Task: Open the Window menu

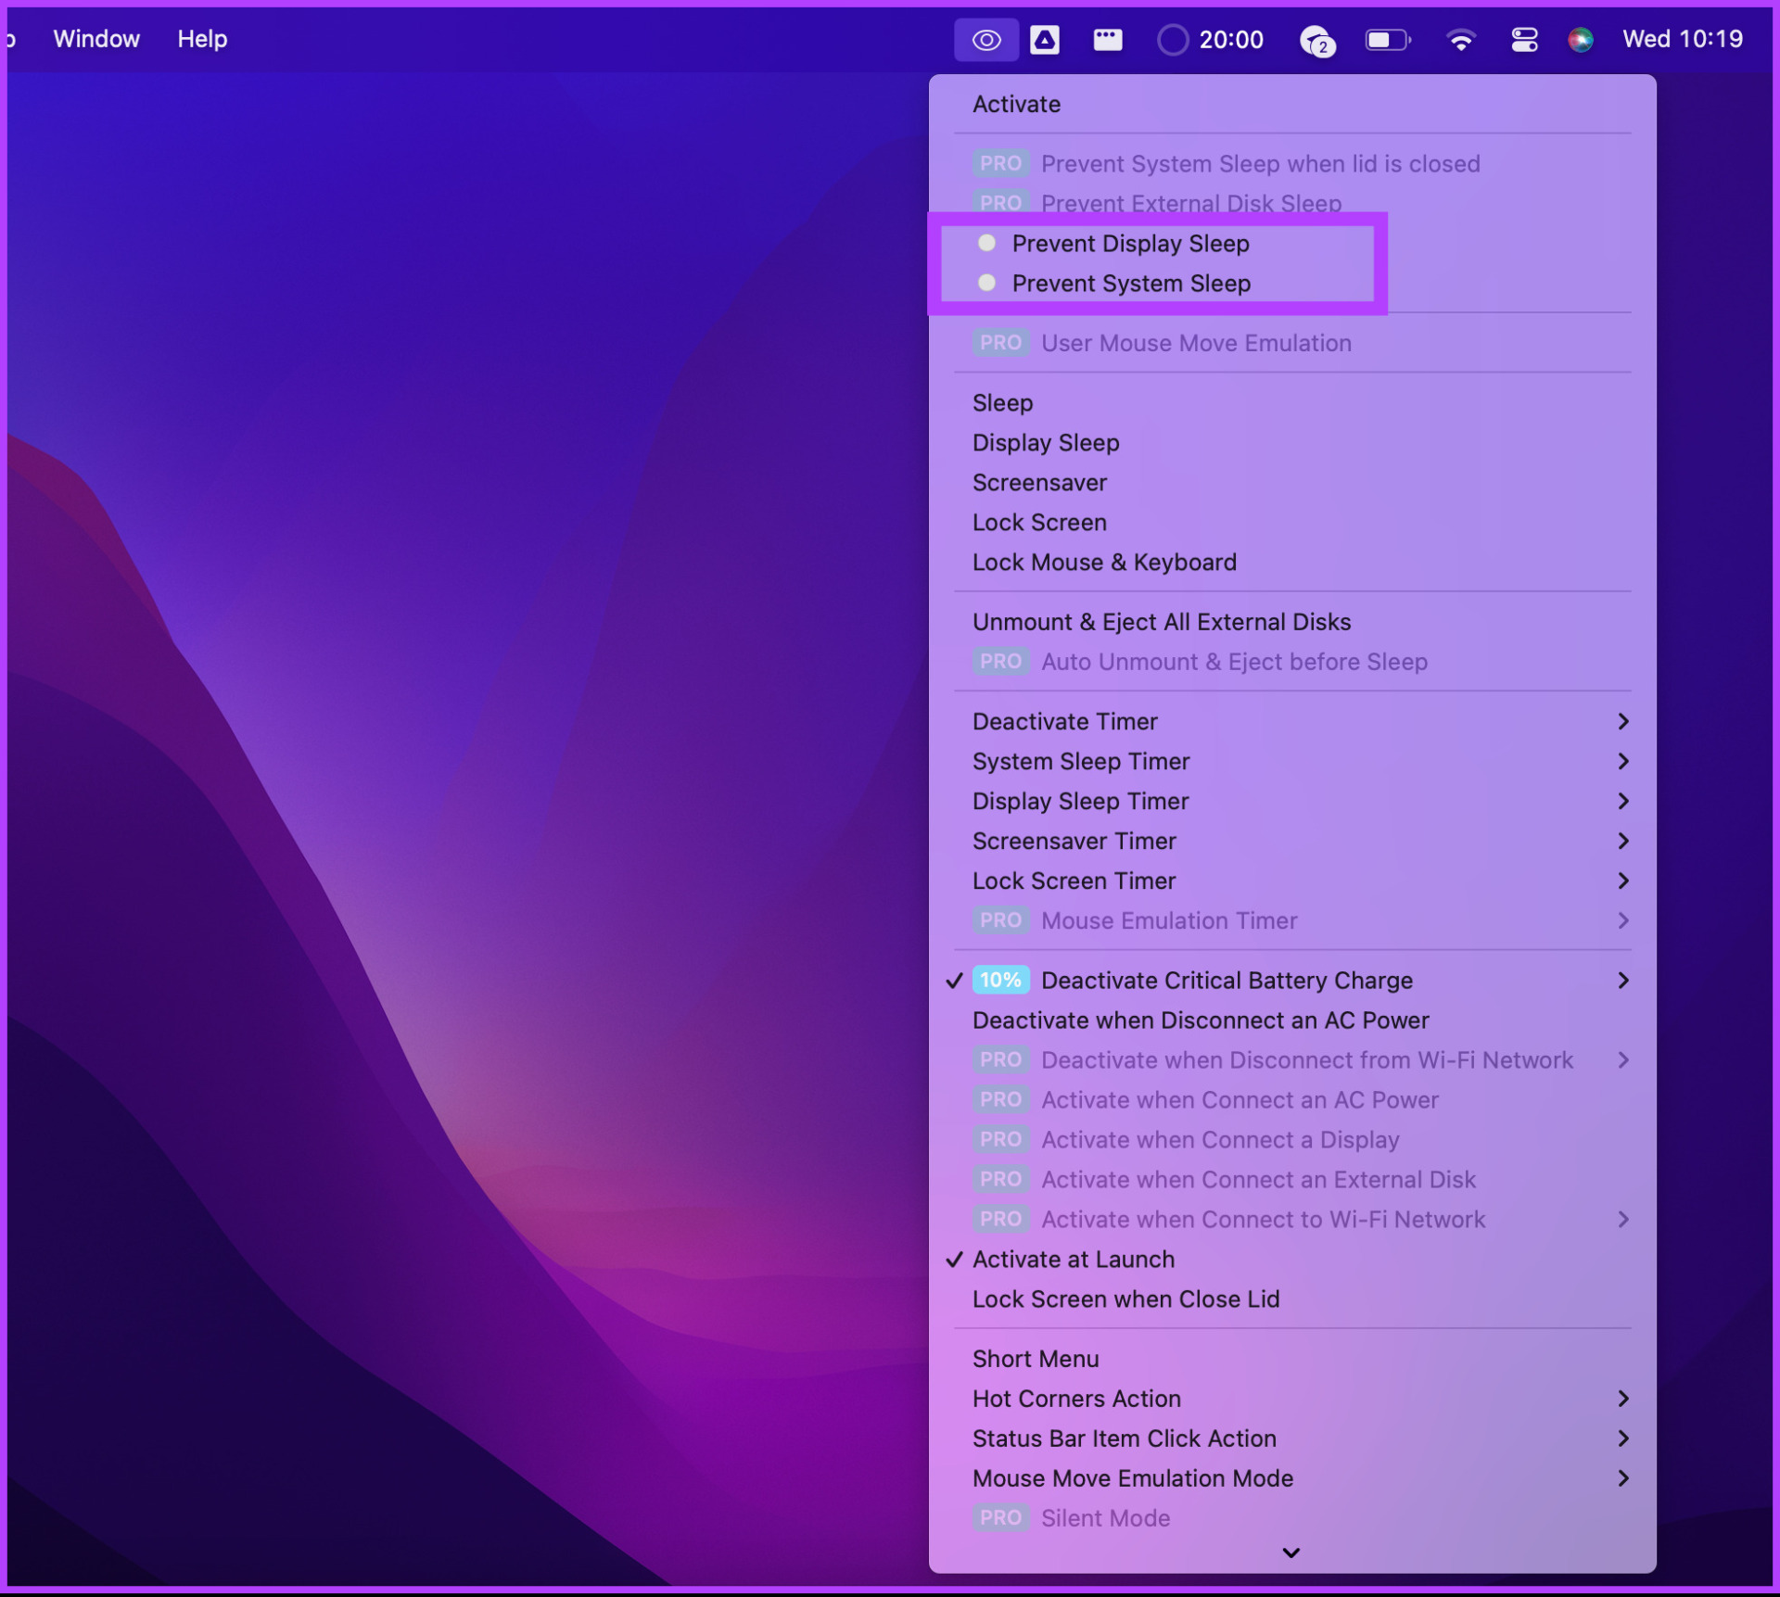Action: [96, 39]
